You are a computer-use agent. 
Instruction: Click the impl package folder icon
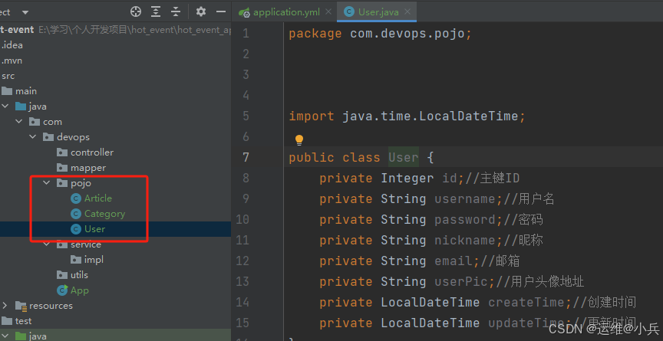[76, 260]
